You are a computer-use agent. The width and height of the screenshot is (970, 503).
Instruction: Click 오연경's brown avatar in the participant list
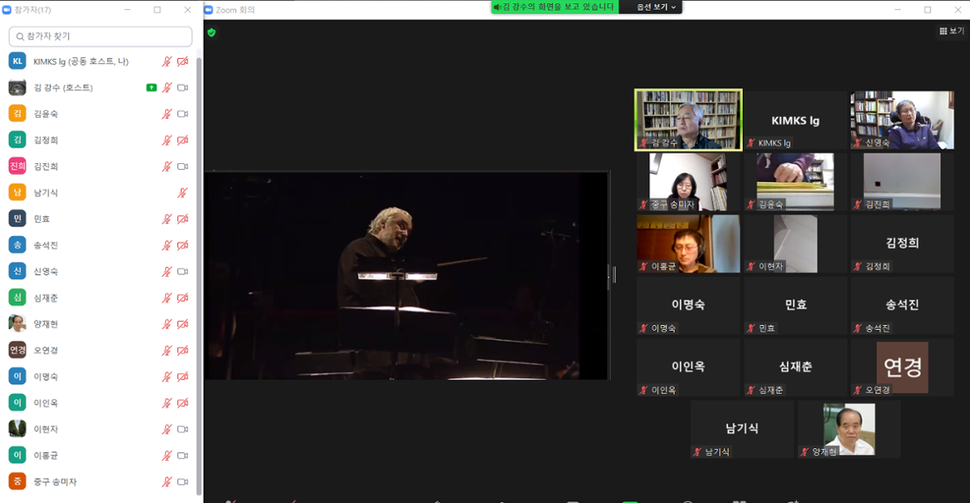point(17,350)
